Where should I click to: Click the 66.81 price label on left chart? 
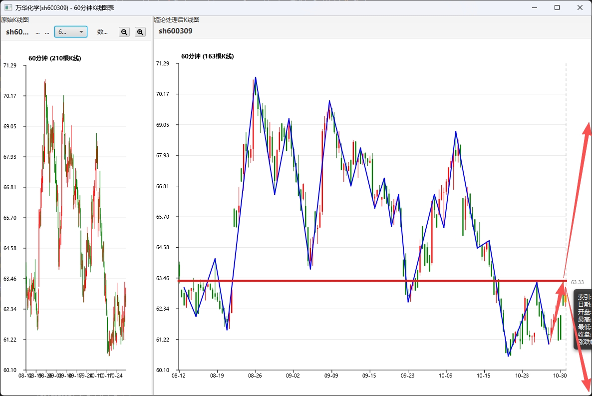[x=10, y=187]
